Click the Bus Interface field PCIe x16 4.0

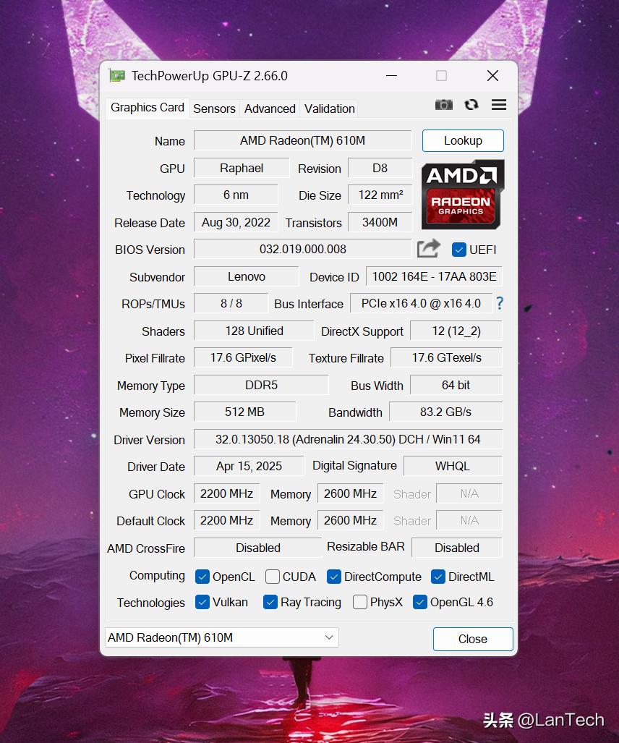[x=421, y=304]
